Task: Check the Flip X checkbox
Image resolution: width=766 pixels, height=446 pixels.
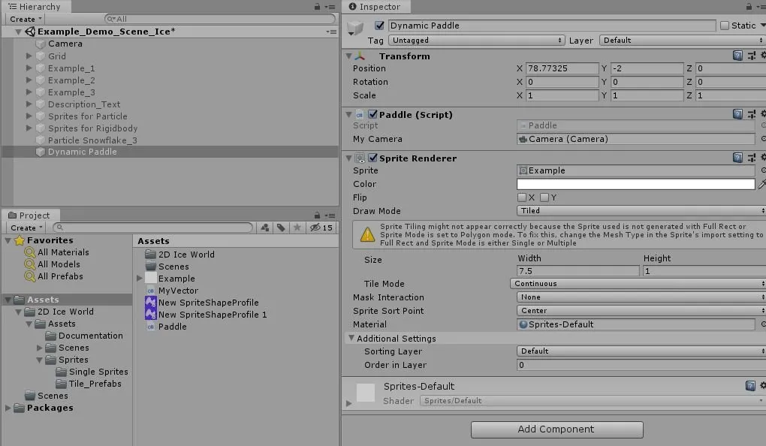Action: [x=522, y=197]
